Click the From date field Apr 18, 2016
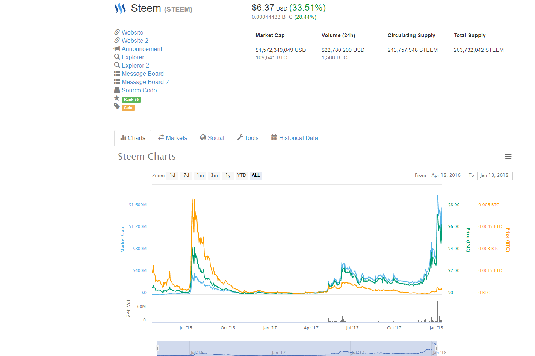The height and width of the screenshot is (356, 535). (446, 175)
